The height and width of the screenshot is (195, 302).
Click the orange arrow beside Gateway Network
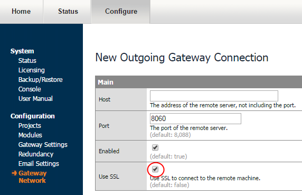(x=14, y=173)
